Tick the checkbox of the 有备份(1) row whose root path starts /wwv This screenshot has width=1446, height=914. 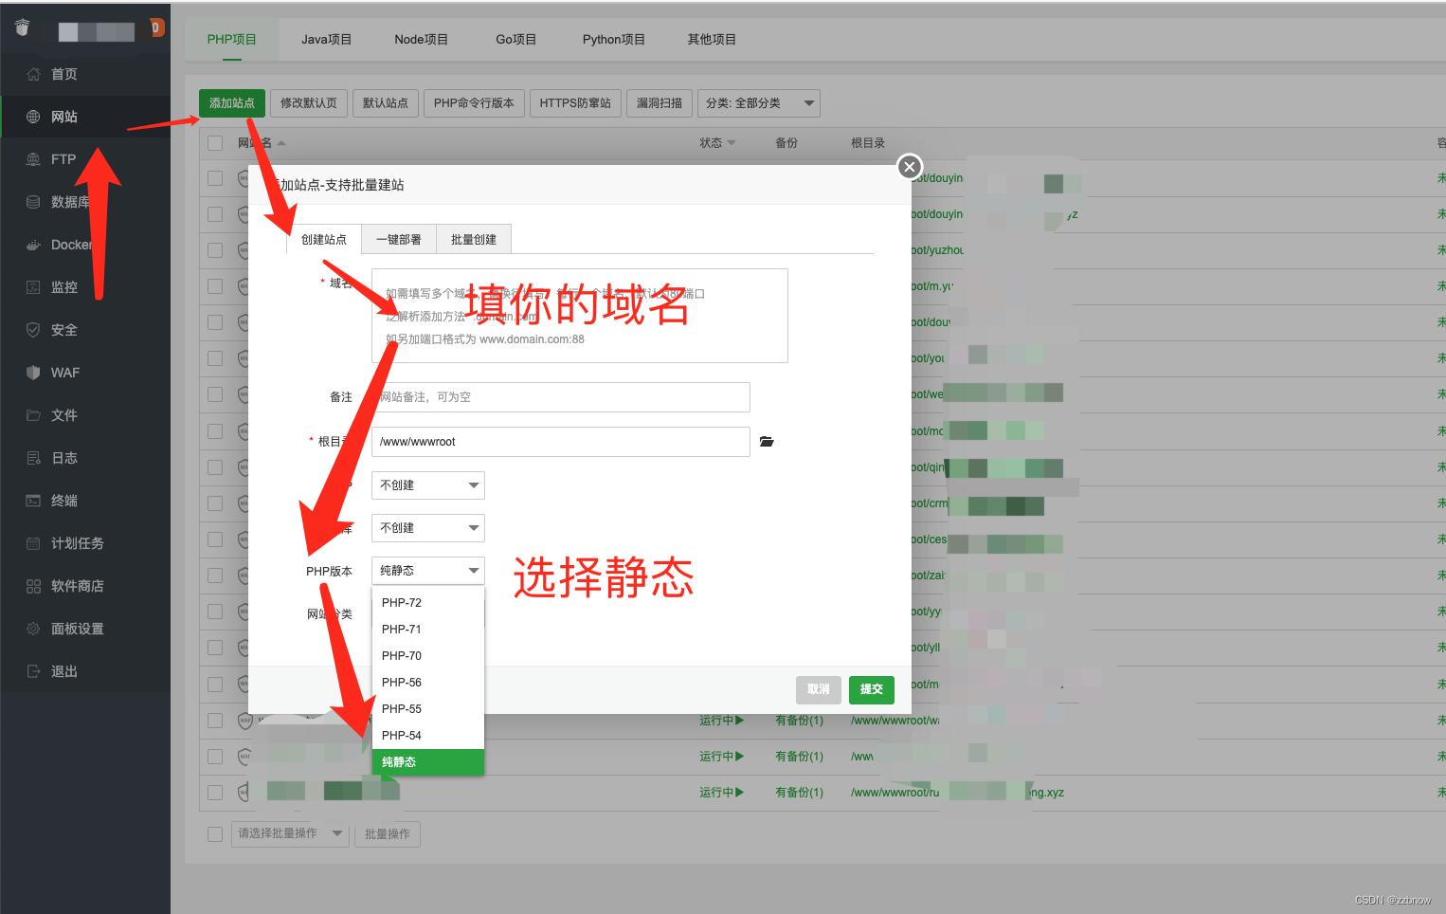pos(215,757)
